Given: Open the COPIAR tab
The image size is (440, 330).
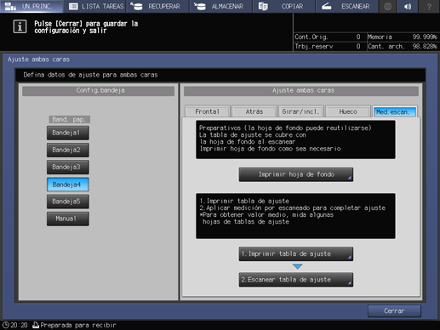Looking at the screenshot, I should point(283,6).
